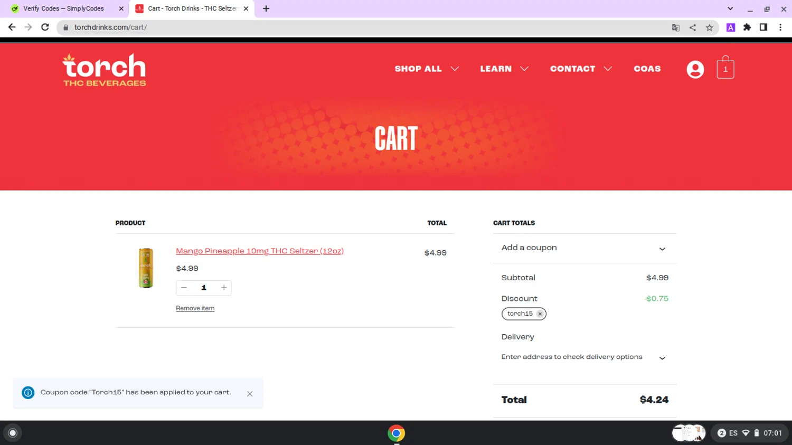The image size is (792, 445).
Task: Go to the COAS page
Action: pos(647,69)
